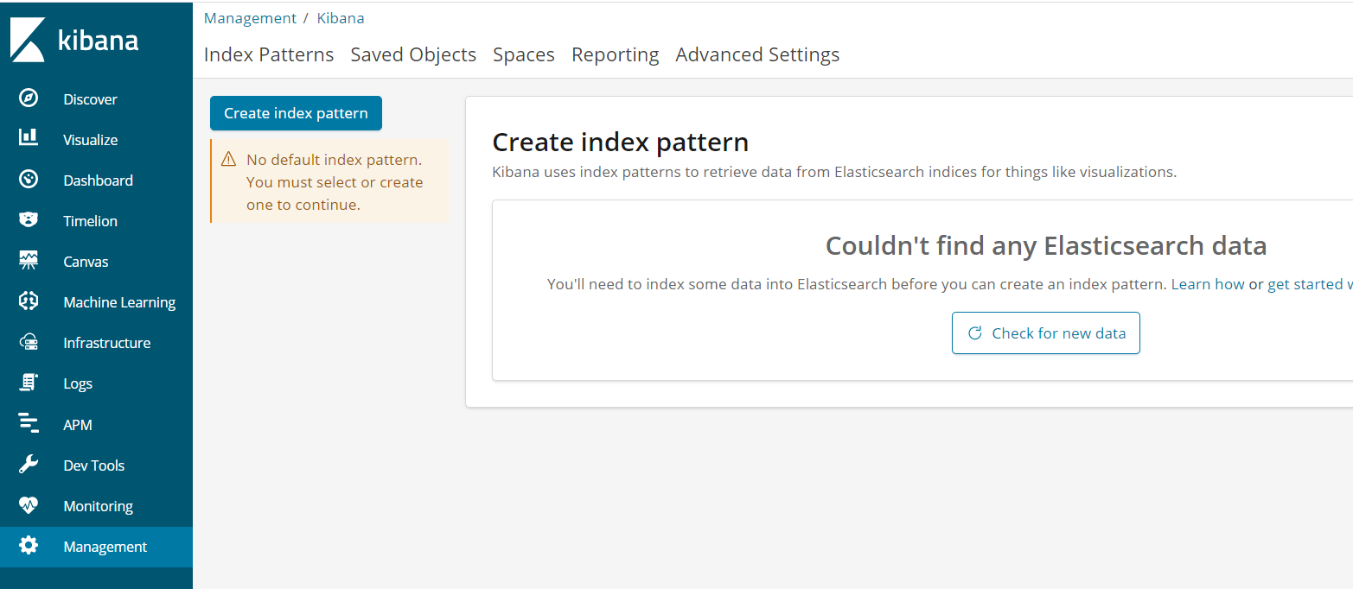Image resolution: width=1353 pixels, height=589 pixels.
Task: Switch to the Index Patterns tab
Action: click(x=269, y=54)
